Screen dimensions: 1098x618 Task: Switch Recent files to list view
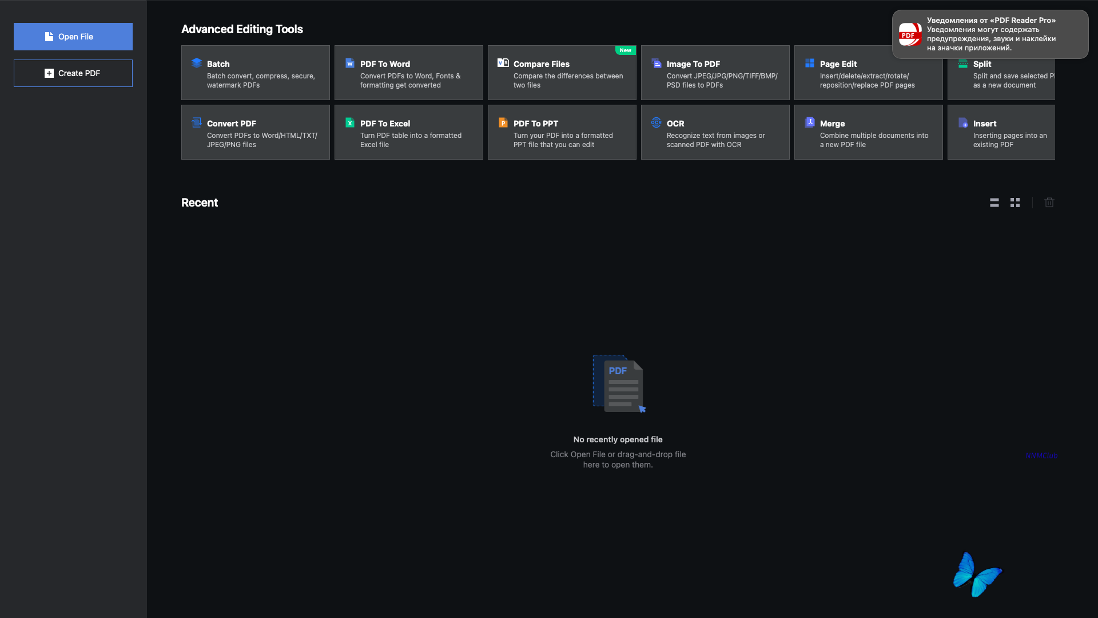pos(994,203)
